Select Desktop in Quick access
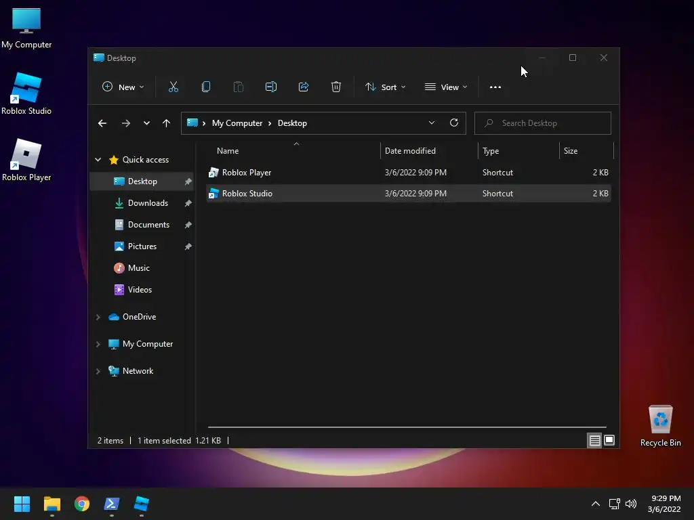Viewport: 694px width, 520px height. 142,181
